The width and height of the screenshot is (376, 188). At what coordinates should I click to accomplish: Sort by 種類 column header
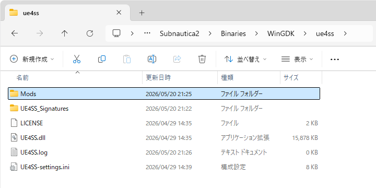tap(227, 77)
